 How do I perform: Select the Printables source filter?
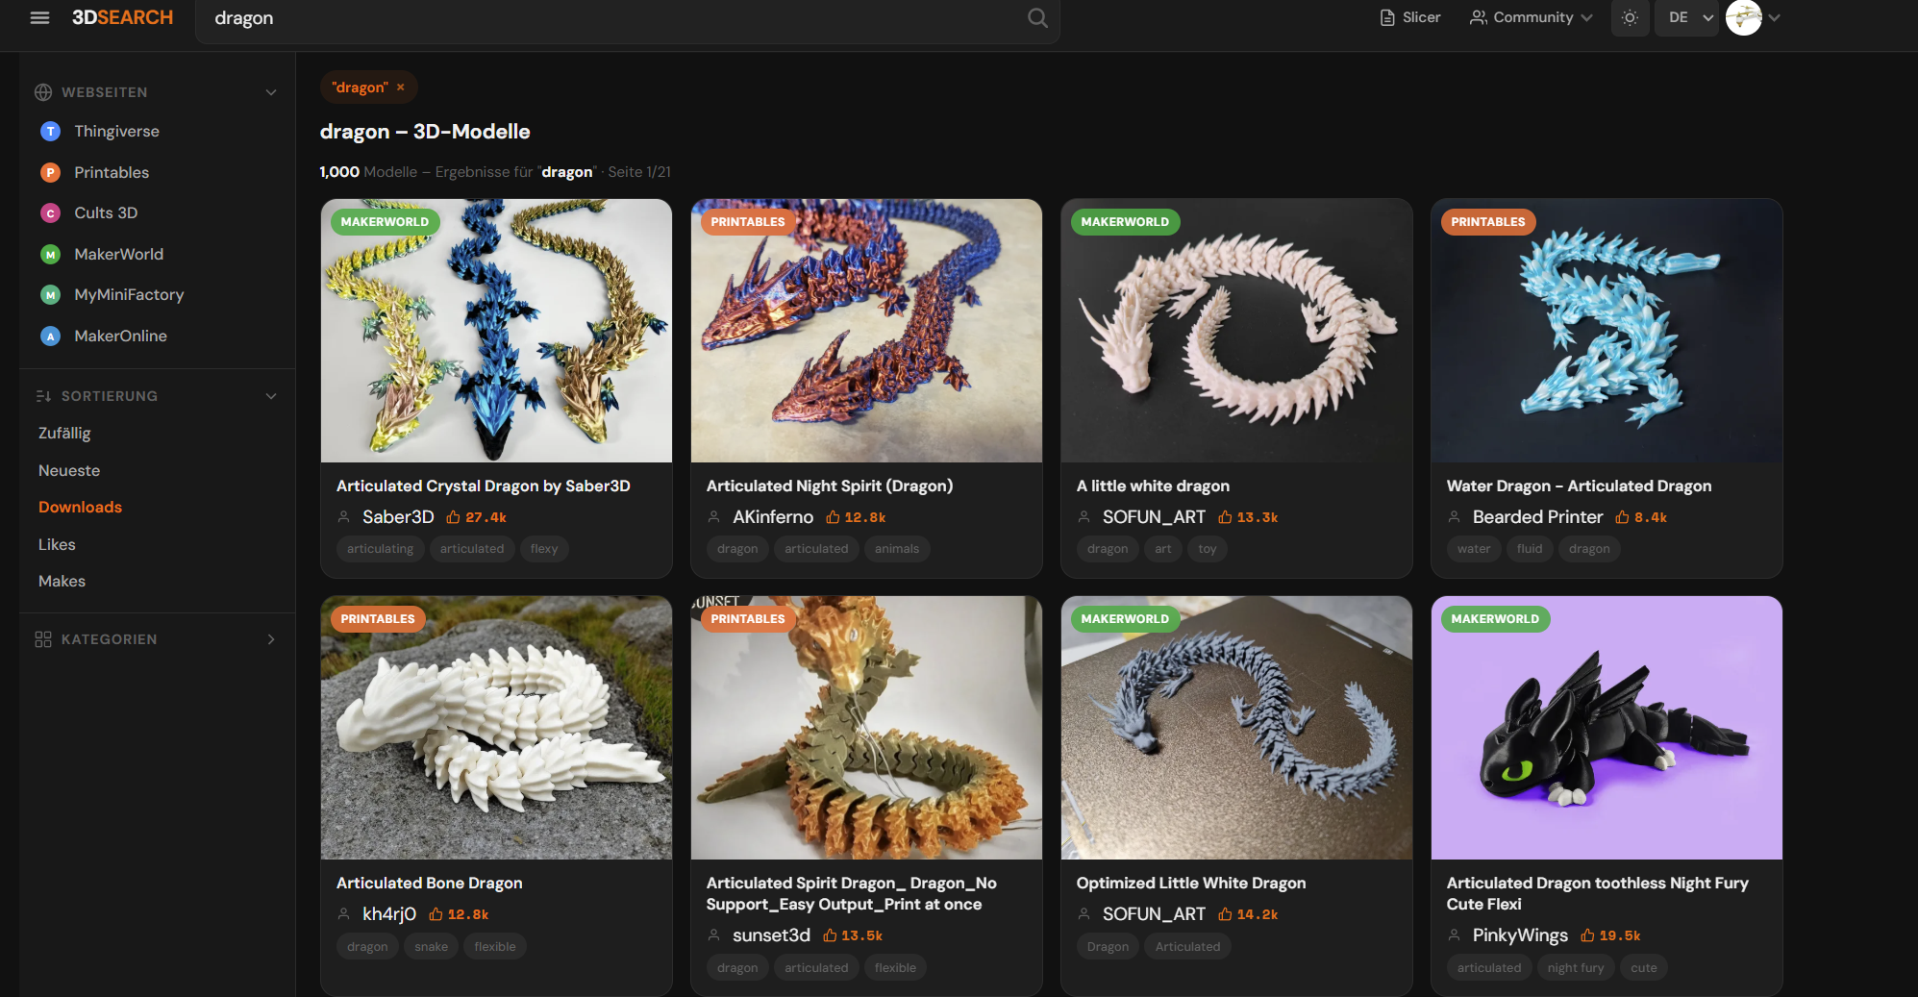111,172
